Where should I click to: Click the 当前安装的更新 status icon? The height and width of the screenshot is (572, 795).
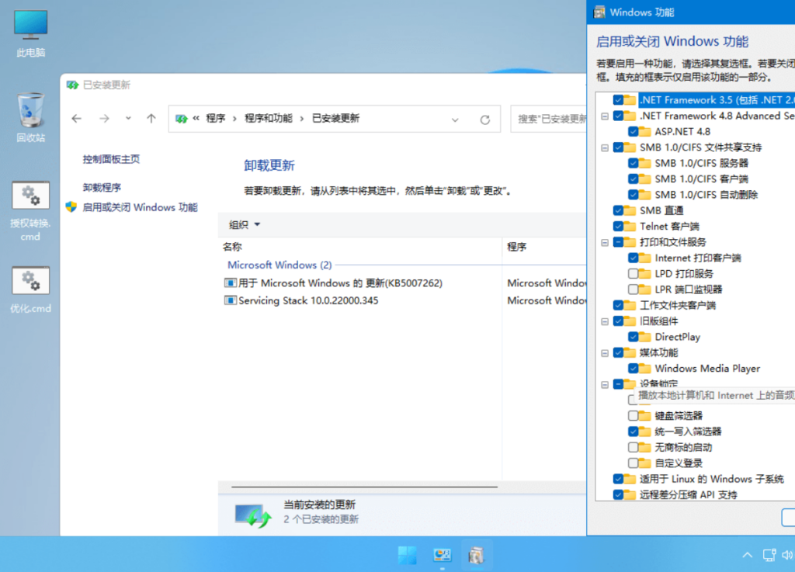[x=253, y=515]
